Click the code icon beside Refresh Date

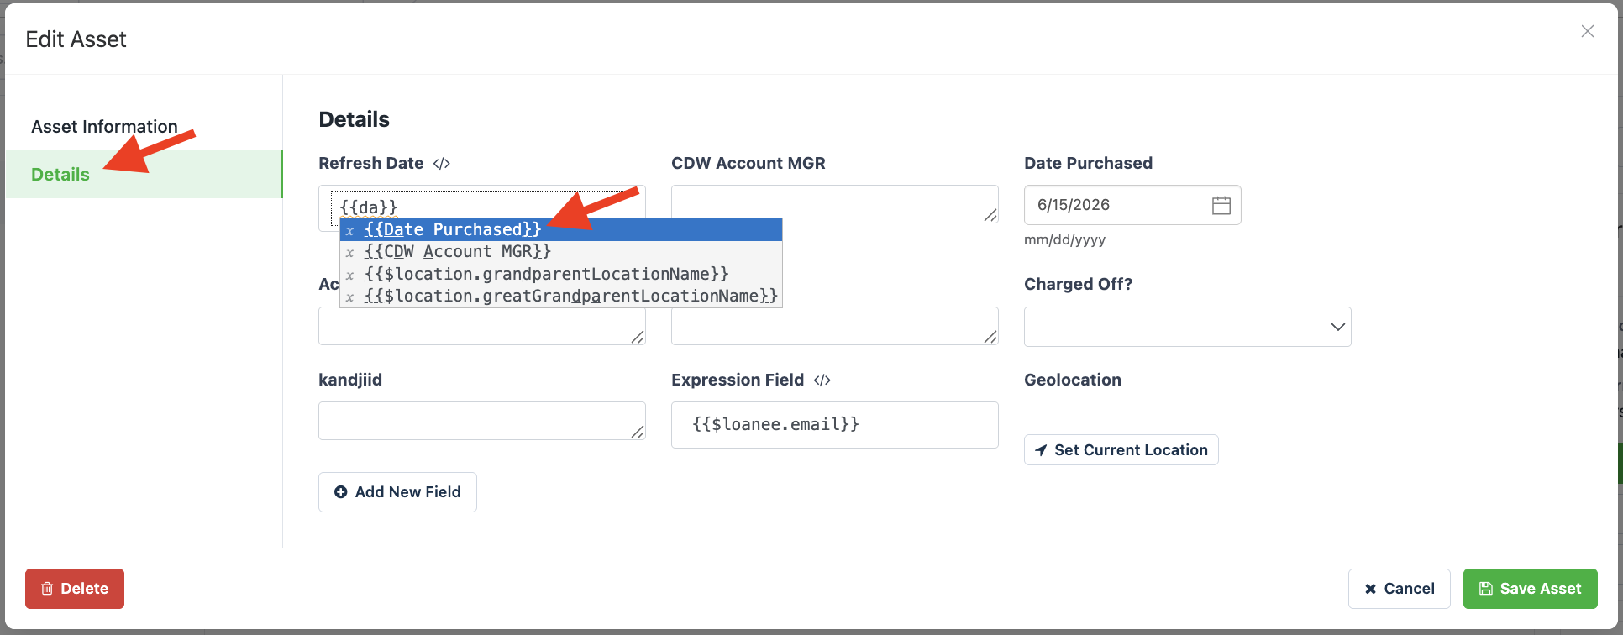(x=442, y=164)
